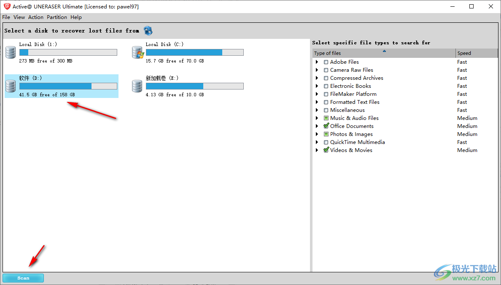Open the Partition menu
501x285 pixels.
point(57,17)
